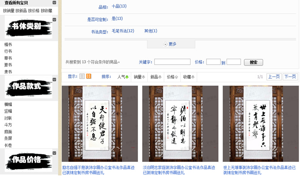Viewport: 300px width, 177px height.
Task: Sort sidebar by 按销量
Action: [x=8, y=11]
